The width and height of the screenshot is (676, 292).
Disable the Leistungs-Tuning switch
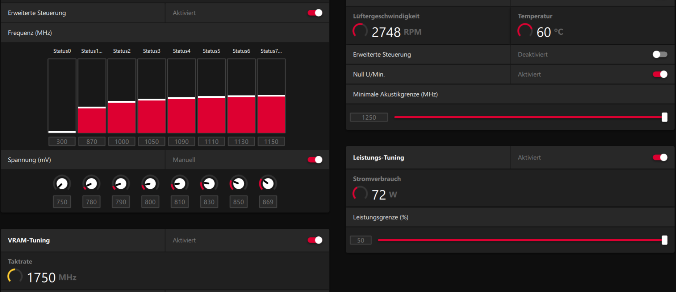[660, 158]
